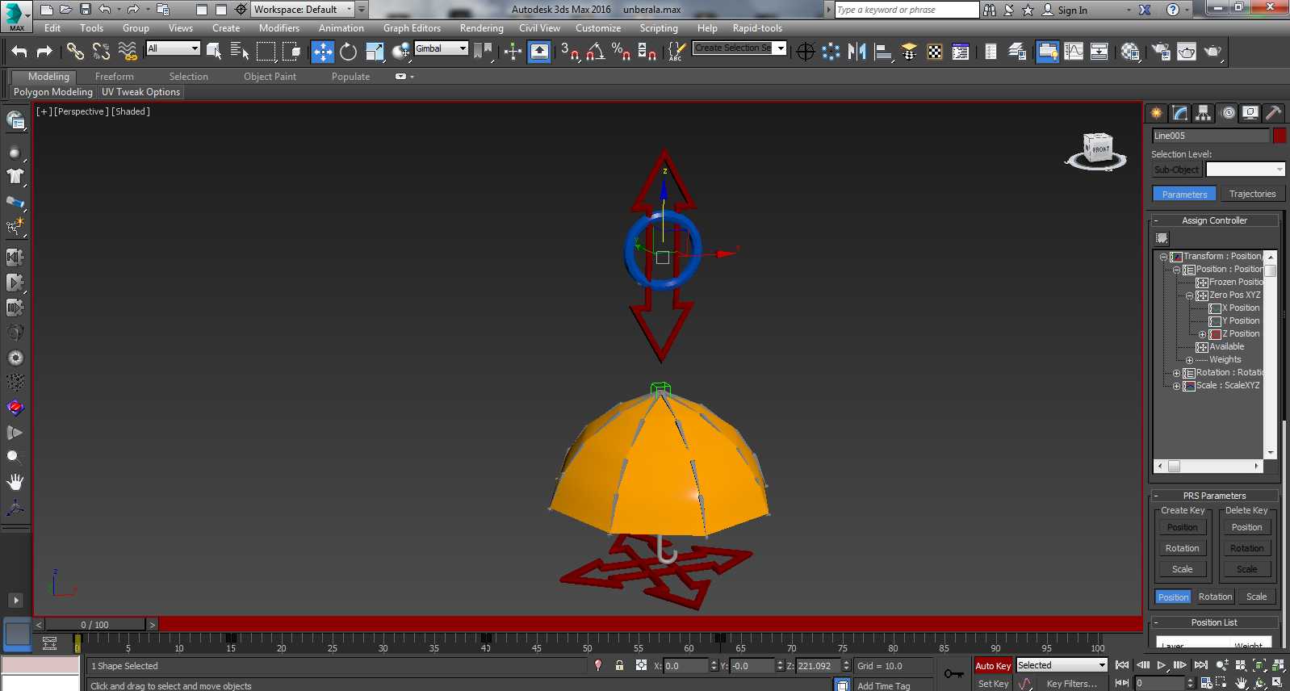Open the Rendered Frame Window
Screen dimensions: 1290x691
(x=1187, y=52)
